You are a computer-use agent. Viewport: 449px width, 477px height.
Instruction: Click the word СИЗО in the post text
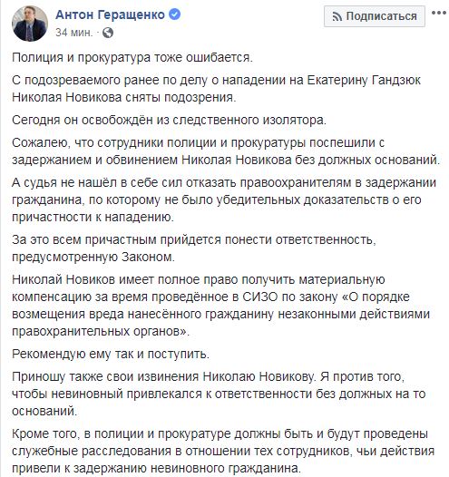260,297
